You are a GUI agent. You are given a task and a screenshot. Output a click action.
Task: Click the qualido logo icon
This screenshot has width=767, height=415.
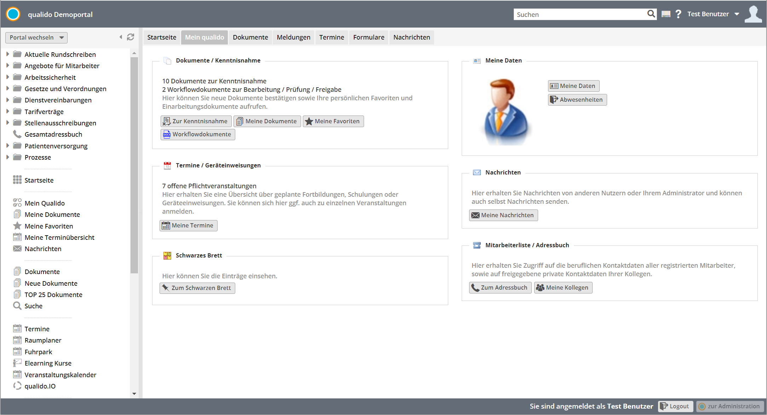13,14
